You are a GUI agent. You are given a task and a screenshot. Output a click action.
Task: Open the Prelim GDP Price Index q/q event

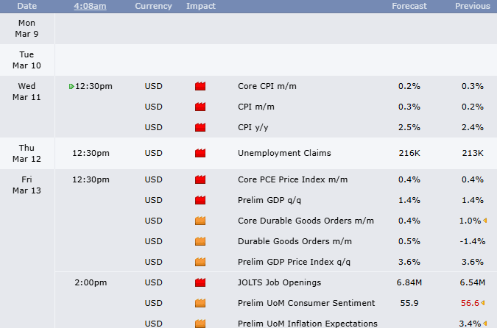[x=294, y=262]
